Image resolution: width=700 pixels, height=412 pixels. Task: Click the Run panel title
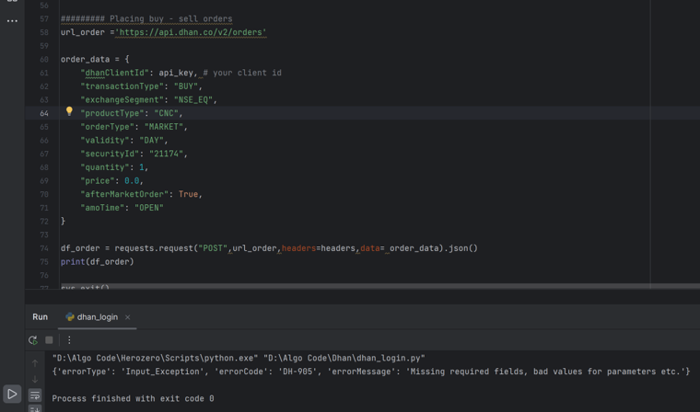tap(41, 317)
